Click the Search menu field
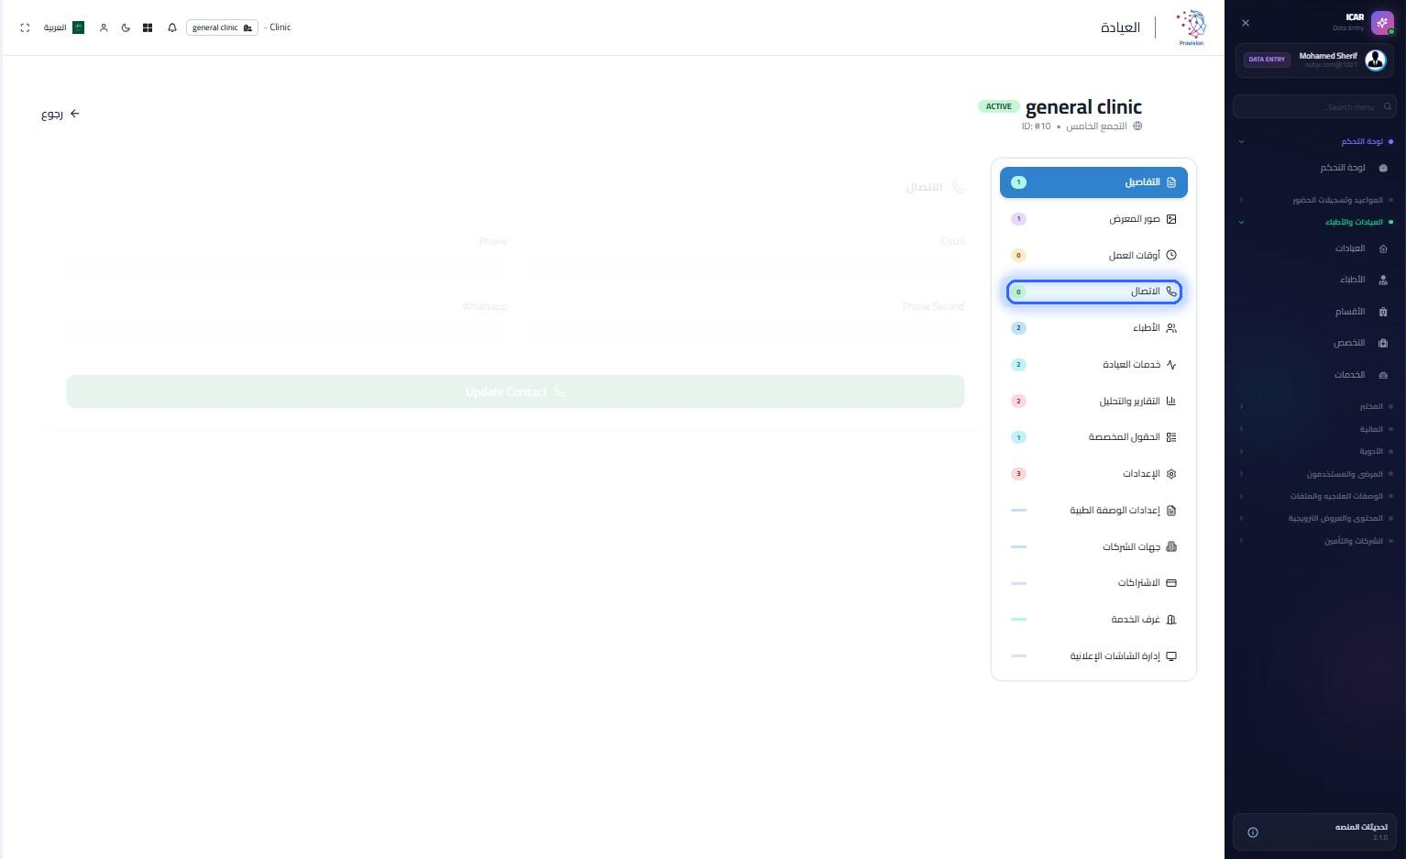The height and width of the screenshot is (859, 1406). pos(1314,107)
